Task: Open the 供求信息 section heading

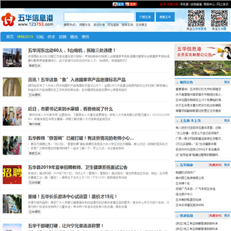Action: [186, 216]
